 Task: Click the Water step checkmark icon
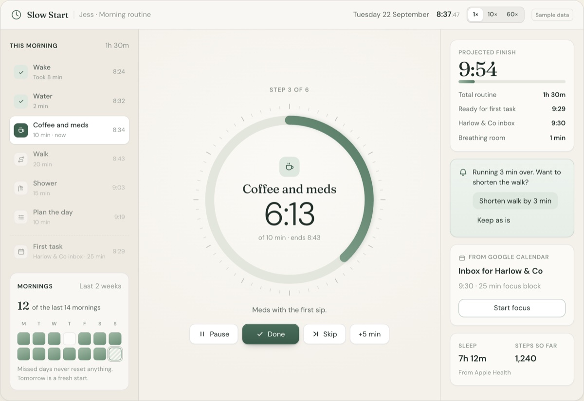tap(21, 101)
